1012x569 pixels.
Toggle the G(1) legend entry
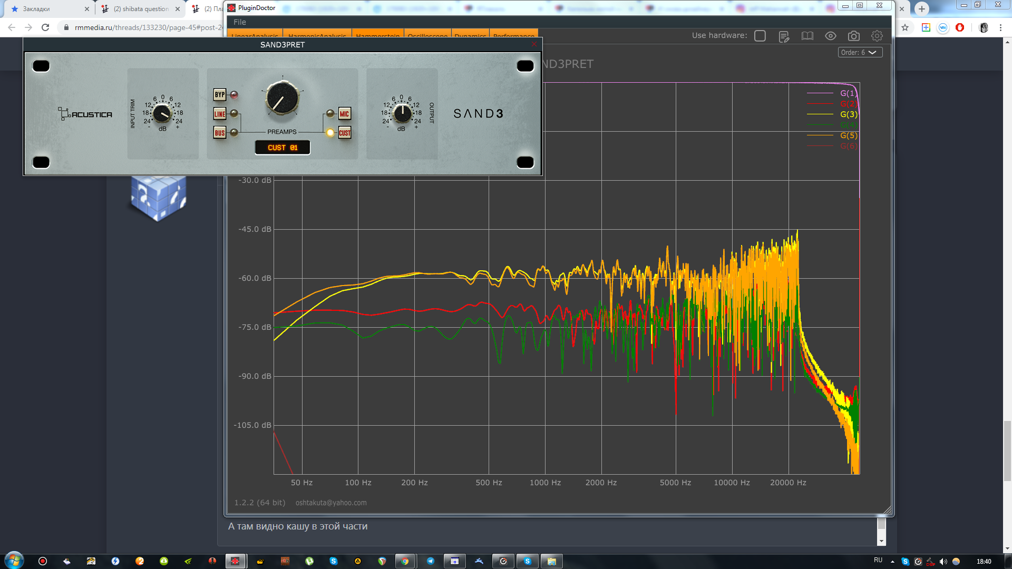pyautogui.click(x=832, y=93)
